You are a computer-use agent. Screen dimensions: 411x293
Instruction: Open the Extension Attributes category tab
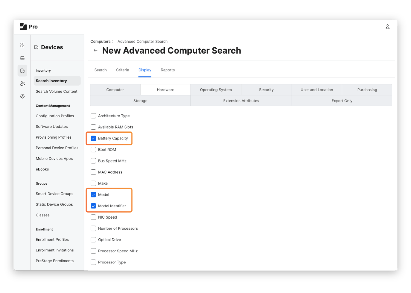[241, 101]
